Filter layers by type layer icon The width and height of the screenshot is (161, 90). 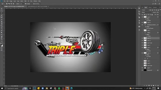[x=154, y=10]
